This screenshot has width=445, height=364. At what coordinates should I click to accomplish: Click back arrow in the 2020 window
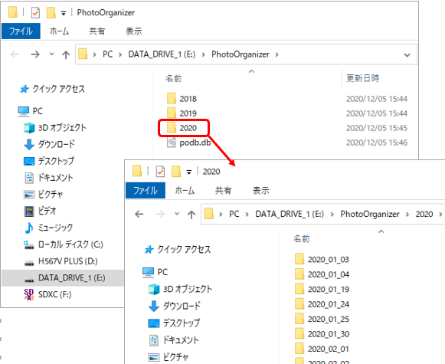[139, 214]
